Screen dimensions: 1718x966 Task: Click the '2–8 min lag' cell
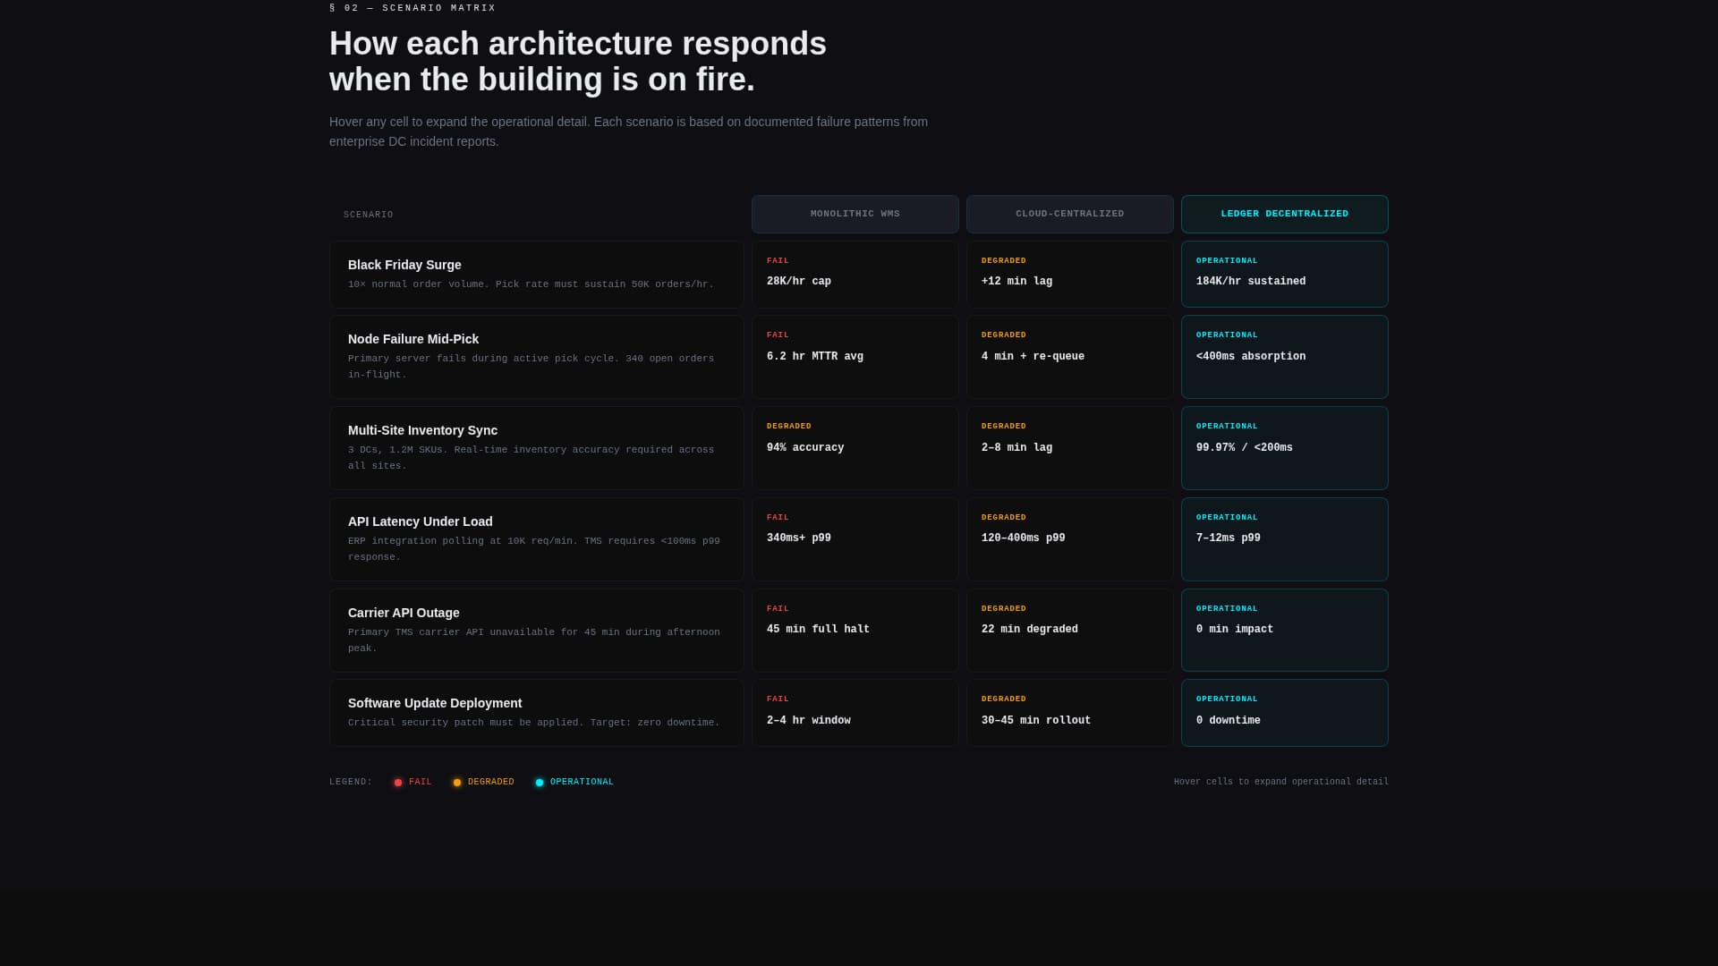1069,448
